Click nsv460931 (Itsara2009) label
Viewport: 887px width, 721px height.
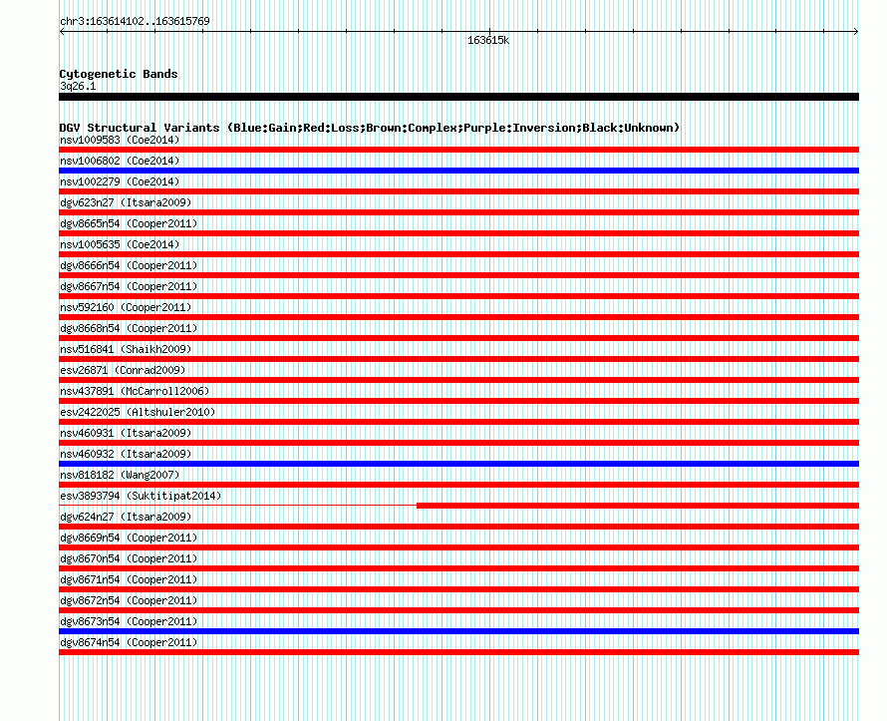[126, 433]
